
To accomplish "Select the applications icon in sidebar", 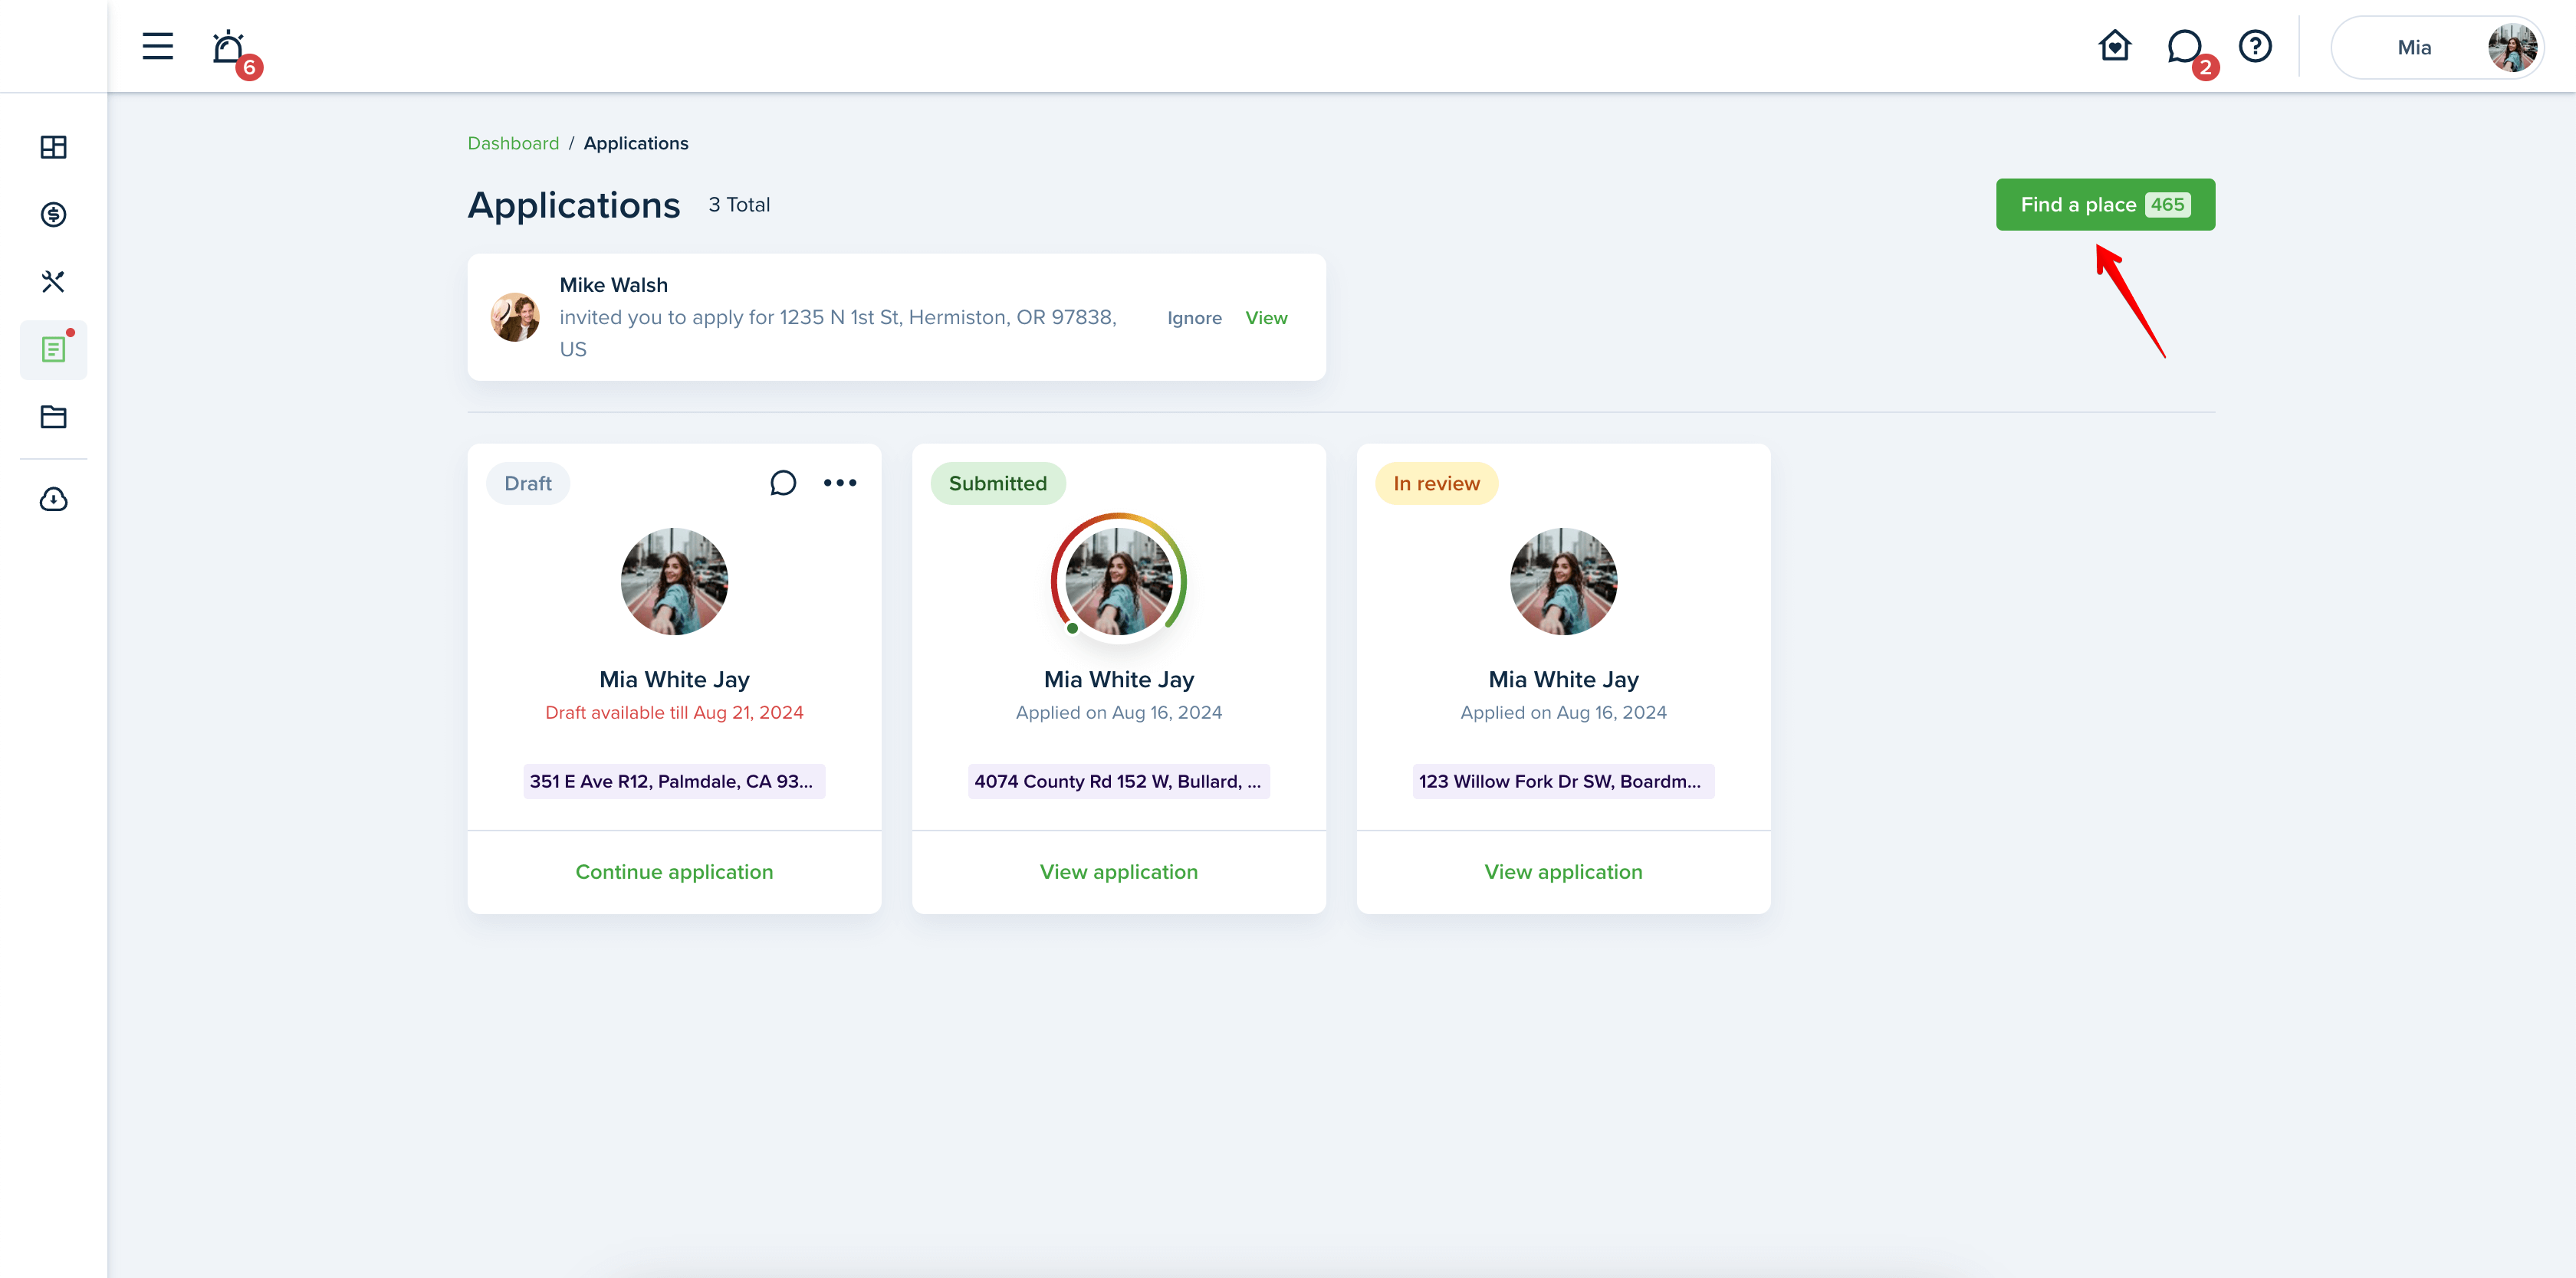I will click(53, 349).
